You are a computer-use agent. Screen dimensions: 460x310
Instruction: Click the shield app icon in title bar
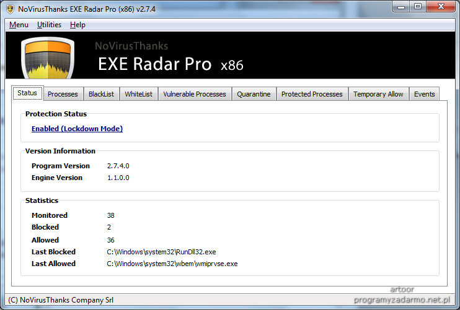10,9
